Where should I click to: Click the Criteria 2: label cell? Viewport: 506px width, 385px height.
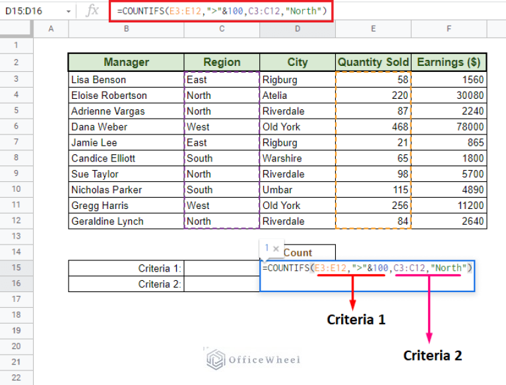click(126, 284)
